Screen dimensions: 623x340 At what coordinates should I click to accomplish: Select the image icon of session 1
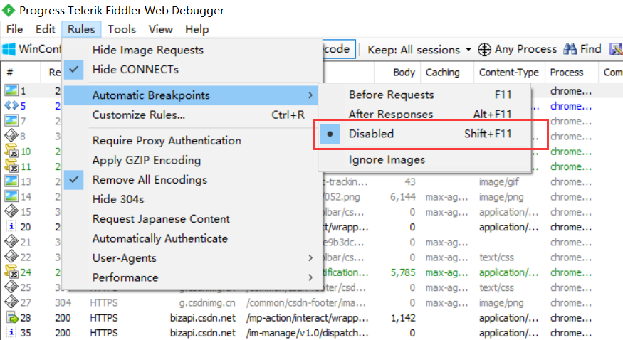point(11,90)
